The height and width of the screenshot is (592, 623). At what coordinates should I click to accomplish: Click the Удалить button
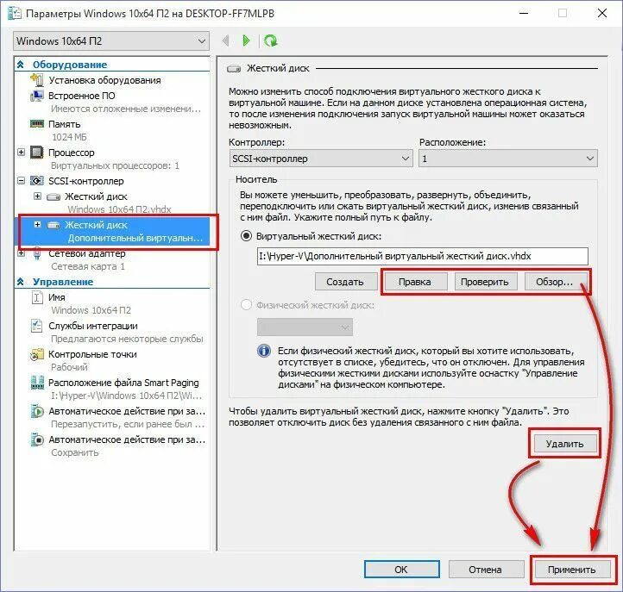coord(565,444)
